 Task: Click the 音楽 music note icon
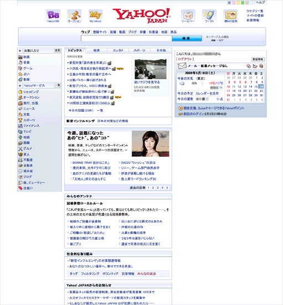click(20, 63)
